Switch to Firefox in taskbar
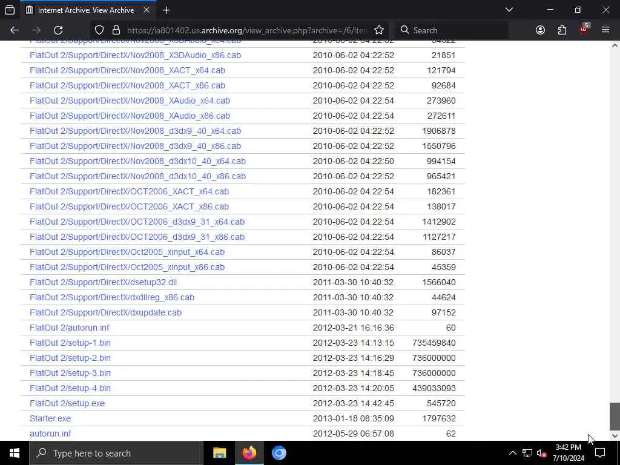This screenshot has height=465, width=620. (x=249, y=453)
